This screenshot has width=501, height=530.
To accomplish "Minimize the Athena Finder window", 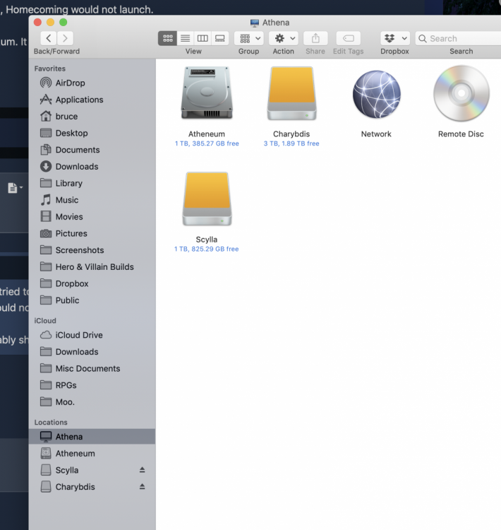I will (x=50, y=23).
